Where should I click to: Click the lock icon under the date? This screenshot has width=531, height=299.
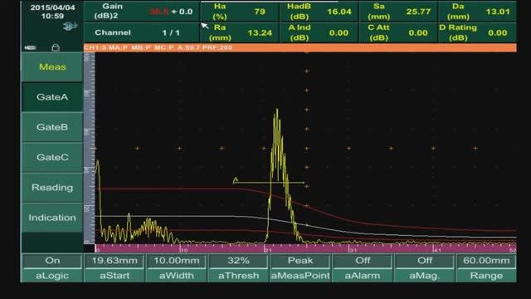(x=56, y=47)
